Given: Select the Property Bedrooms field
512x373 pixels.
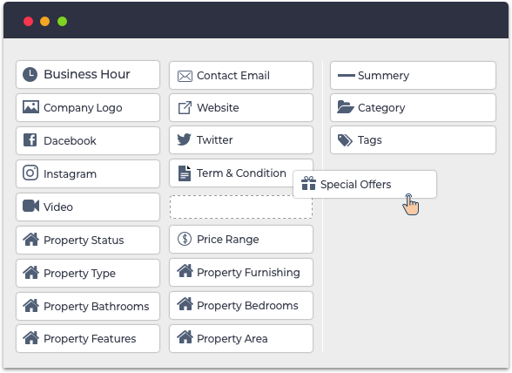Looking at the screenshot, I should pos(241,305).
